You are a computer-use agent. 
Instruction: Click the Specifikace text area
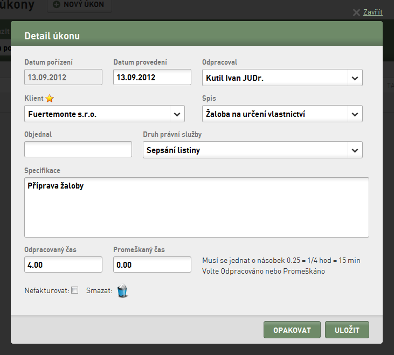point(197,207)
